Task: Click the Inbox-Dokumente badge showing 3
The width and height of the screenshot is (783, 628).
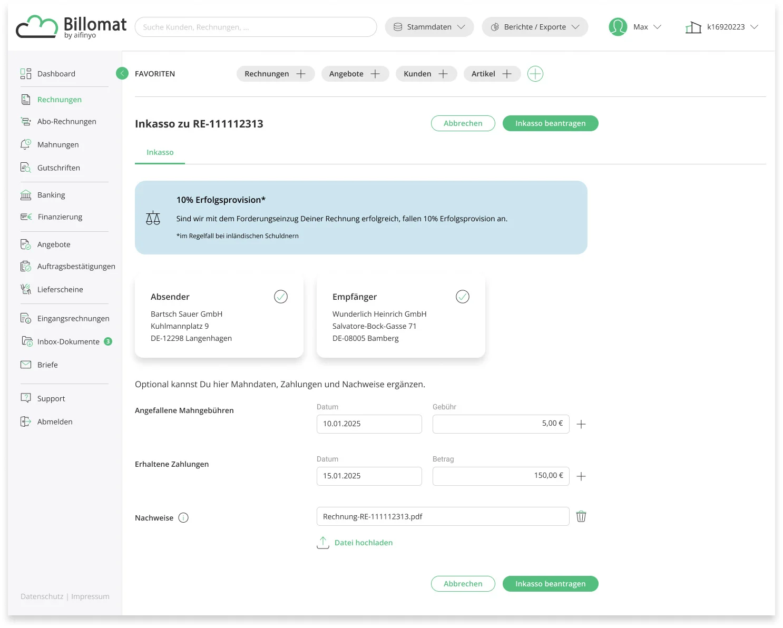Action: [108, 341]
